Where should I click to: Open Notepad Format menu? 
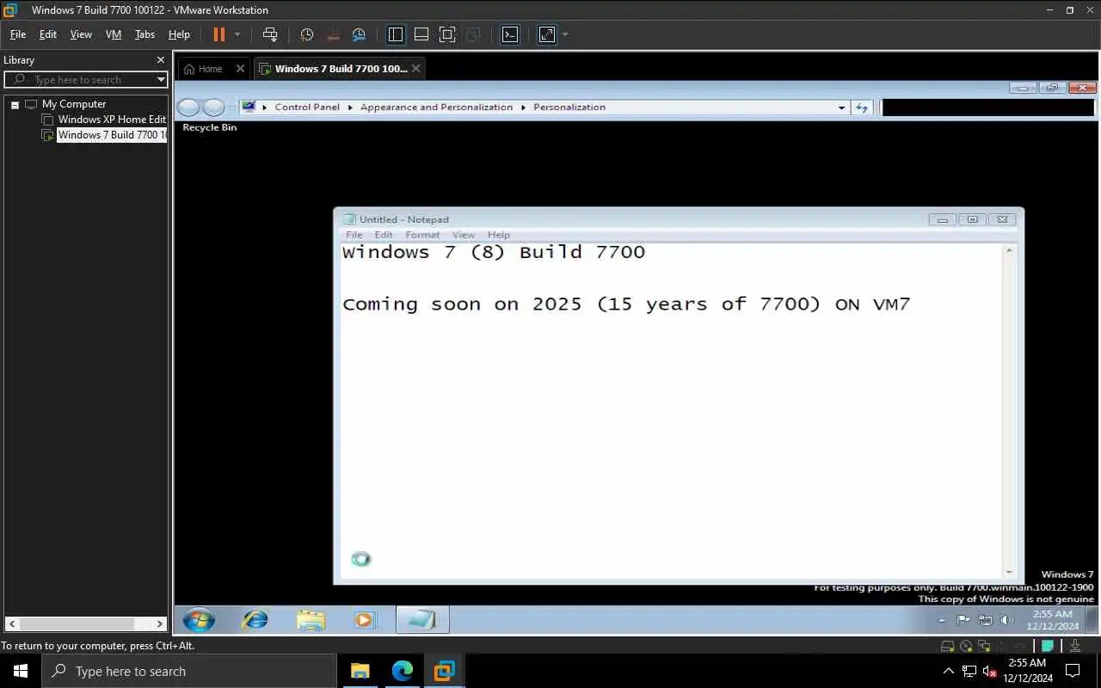(x=422, y=235)
